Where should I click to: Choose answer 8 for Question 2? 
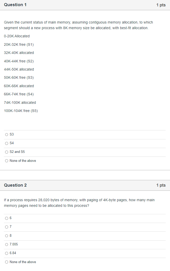coord(6,235)
